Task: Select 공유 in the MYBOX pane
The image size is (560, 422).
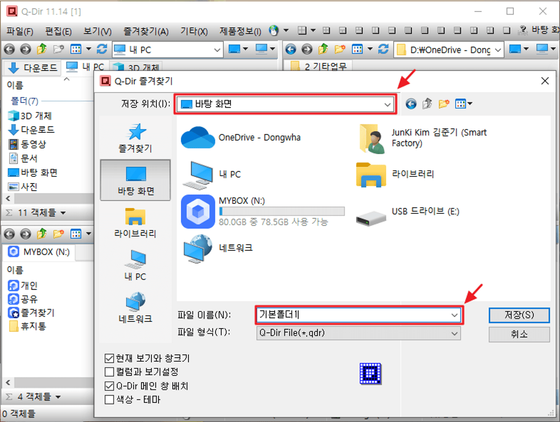Action: coord(23,299)
